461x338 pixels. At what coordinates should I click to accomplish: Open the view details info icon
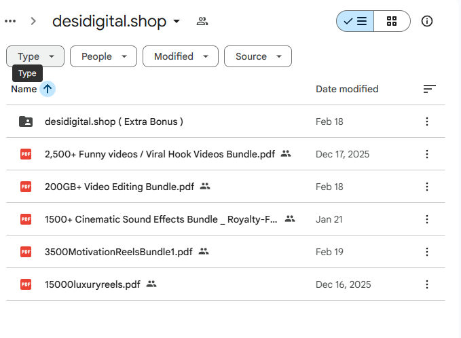pos(427,21)
